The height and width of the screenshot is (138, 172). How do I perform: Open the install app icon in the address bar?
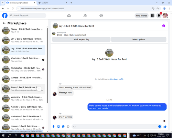[153, 9]
